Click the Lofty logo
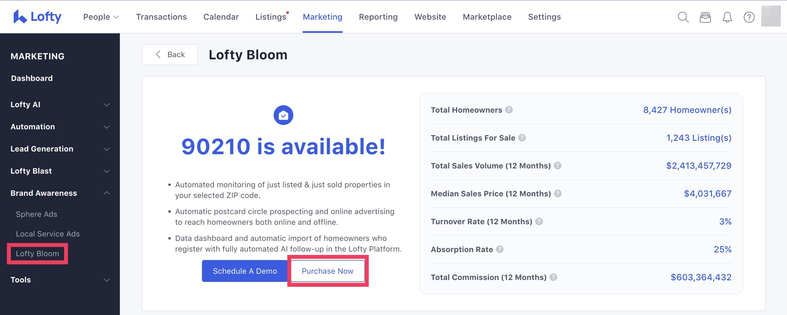The image size is (787, 315). point(37,17)
